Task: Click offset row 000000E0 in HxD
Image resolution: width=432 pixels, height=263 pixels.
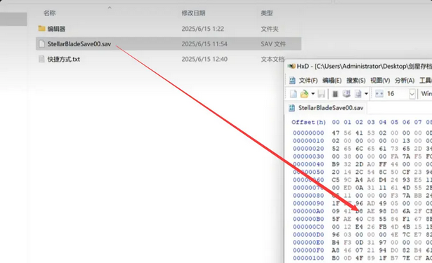Action: (x=308, y=243)
